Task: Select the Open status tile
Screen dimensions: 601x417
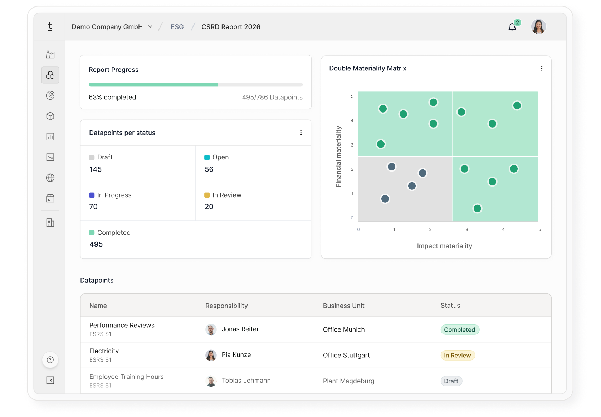Action: point(253,164)
